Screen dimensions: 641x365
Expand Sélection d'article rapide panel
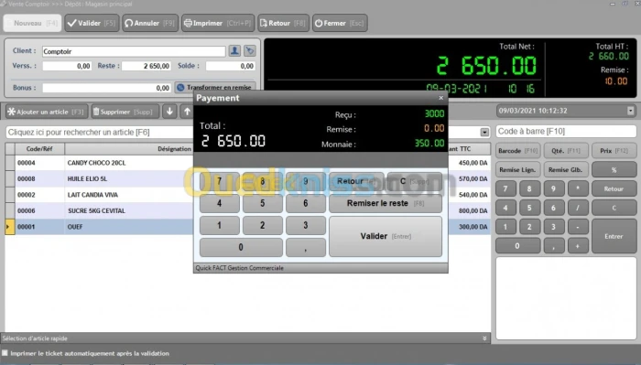point(484,338)
